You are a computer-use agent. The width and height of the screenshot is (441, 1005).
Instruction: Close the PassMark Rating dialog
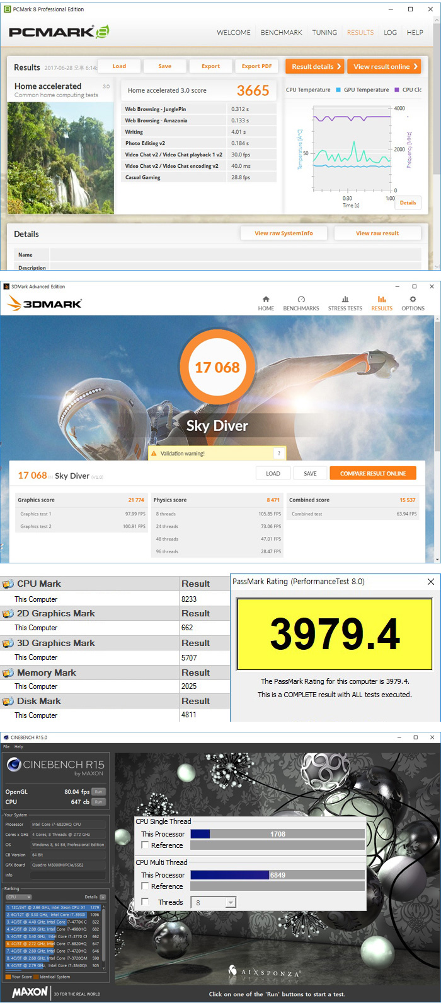431,582
